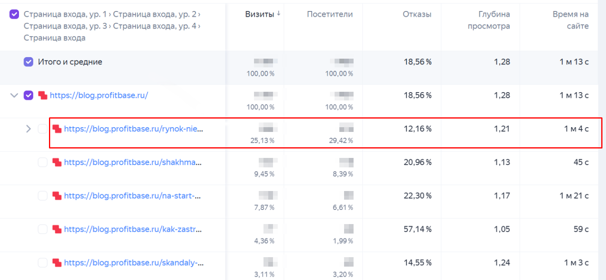Click favicon next to skandaly link

click(57, 263)
